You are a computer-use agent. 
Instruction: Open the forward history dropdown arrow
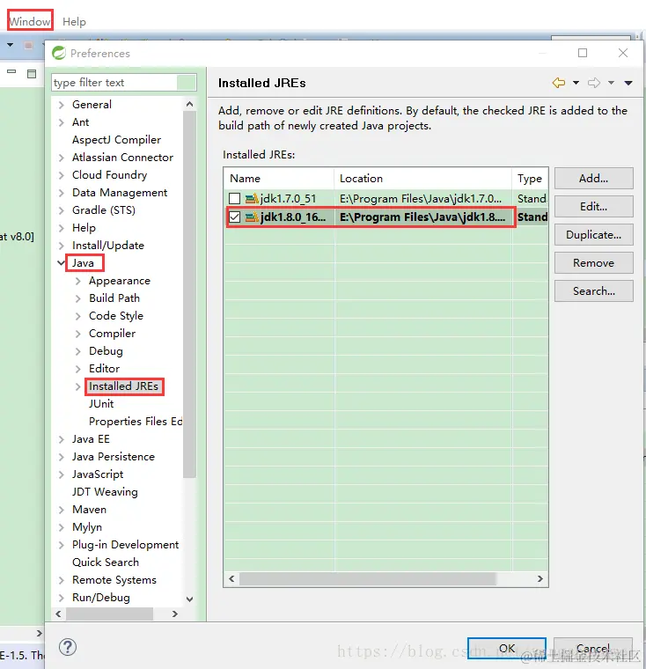point(611,83)
